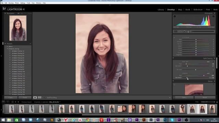
Task: Switch to Book module
Action: [x=188, y=10]
